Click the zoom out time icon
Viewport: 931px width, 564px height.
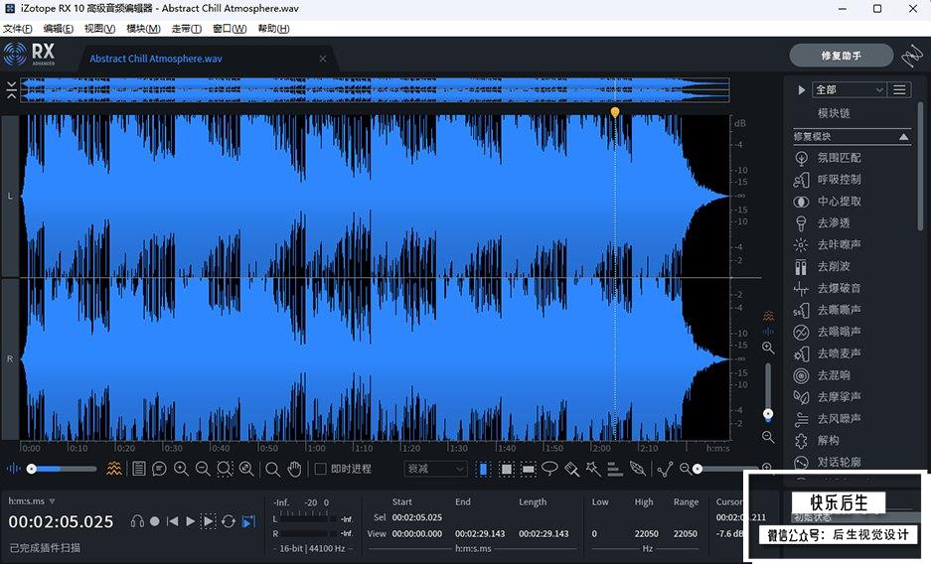pos(203,469)
